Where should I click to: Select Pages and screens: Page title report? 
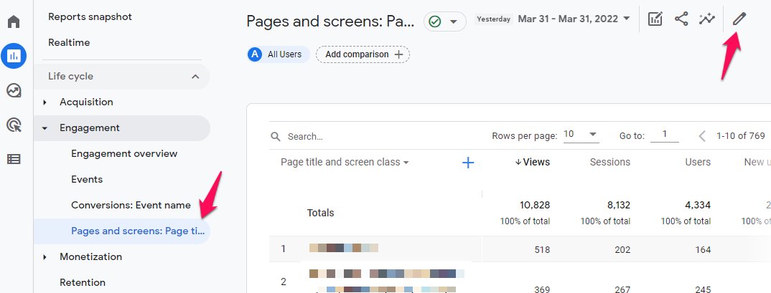click(122, 231)
